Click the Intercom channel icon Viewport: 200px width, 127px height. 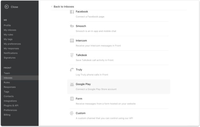72,41
